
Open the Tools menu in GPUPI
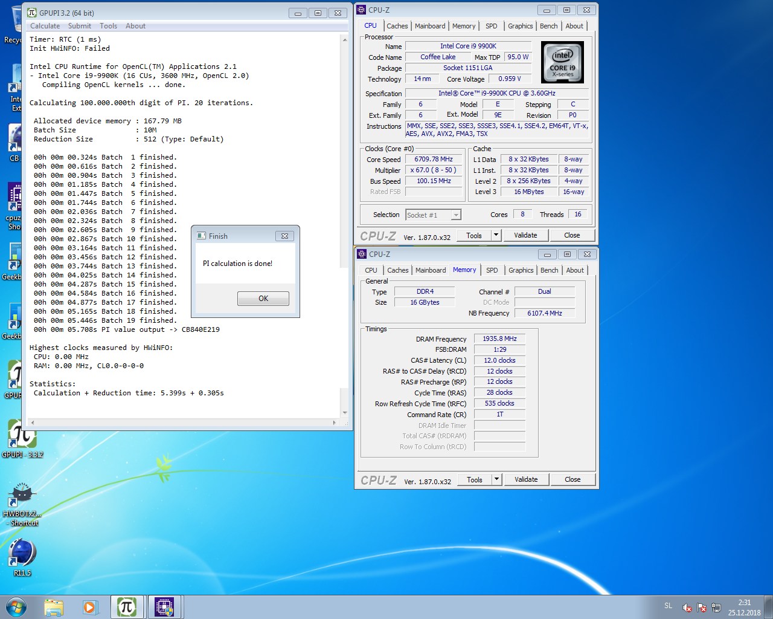[x=108, y=26]
